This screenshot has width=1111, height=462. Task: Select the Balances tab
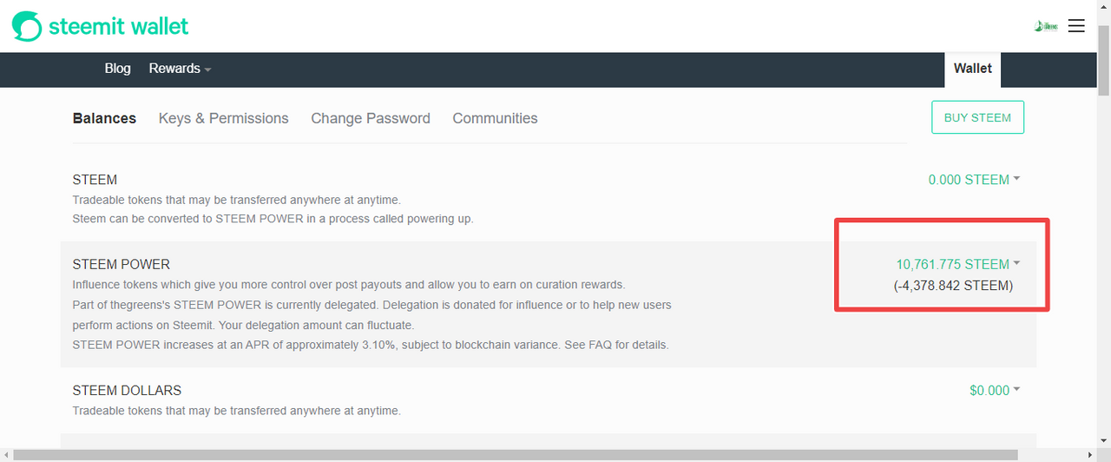coord(104,118)
